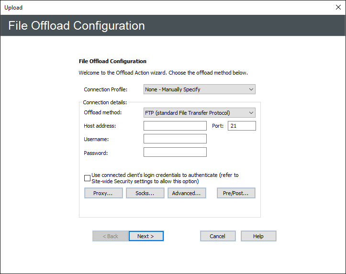Screen dimensions: 346x274
Task: Click the Welcome to Offload Action wizard text
Action: 163,73
